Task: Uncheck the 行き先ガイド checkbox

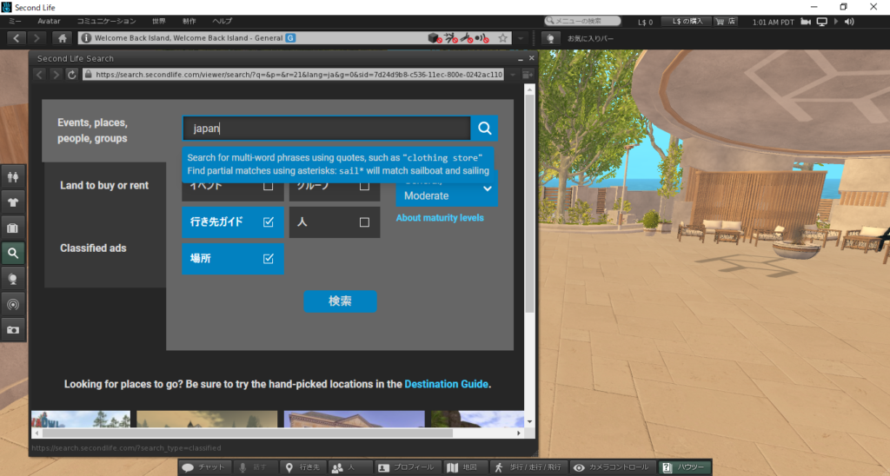Action: [x=269, y=221]
